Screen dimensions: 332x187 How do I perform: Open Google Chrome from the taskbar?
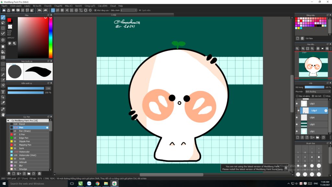click(97, 184)
